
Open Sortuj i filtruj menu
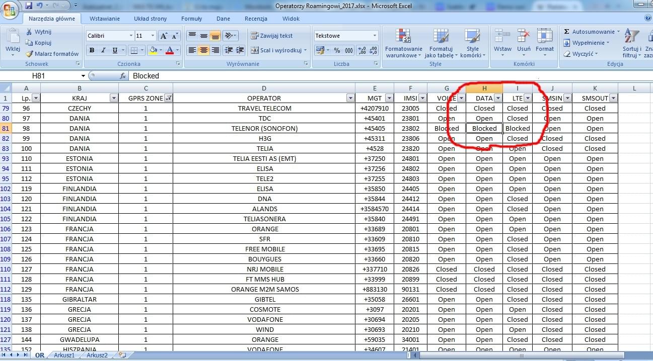[x=631, y=43]
